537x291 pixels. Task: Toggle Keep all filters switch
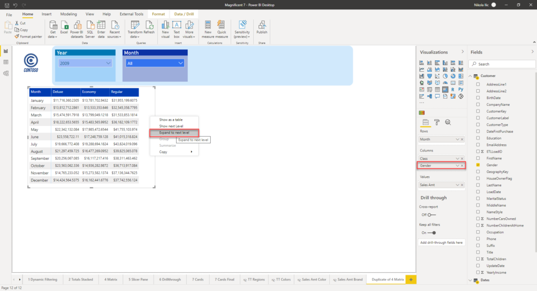[432, 232]
